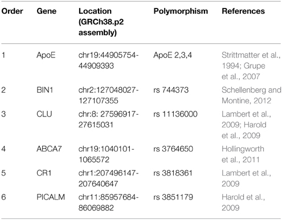The height and width of the screenshot is (220, 282).
Task: Follow the Schellenberg and Montine, 2012 reference
Action: [251, 95]
